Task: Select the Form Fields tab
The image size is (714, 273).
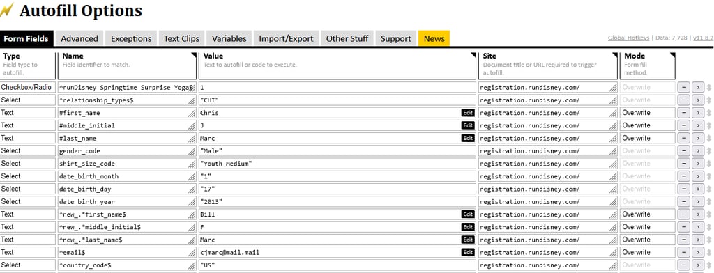Action: [26, 39]
